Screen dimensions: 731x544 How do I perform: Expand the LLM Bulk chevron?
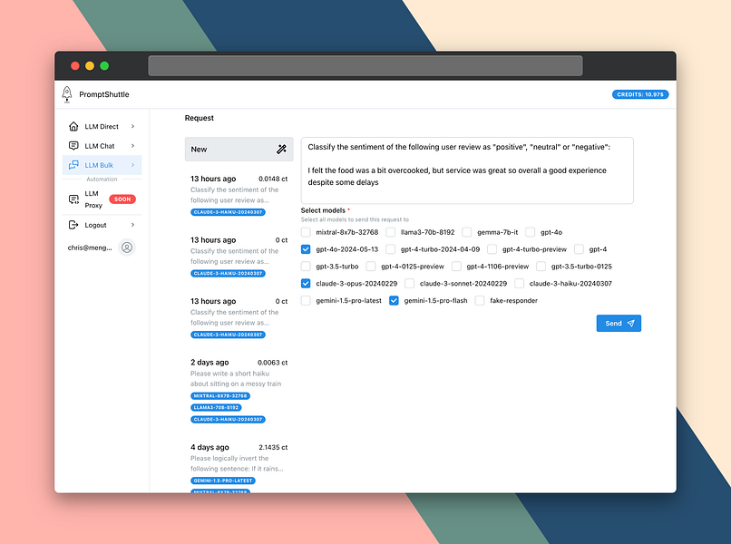pos(132,165)
